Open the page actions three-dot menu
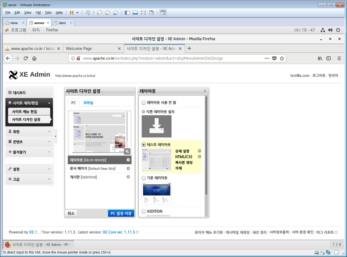347x257 pixels. click(267, 59)
